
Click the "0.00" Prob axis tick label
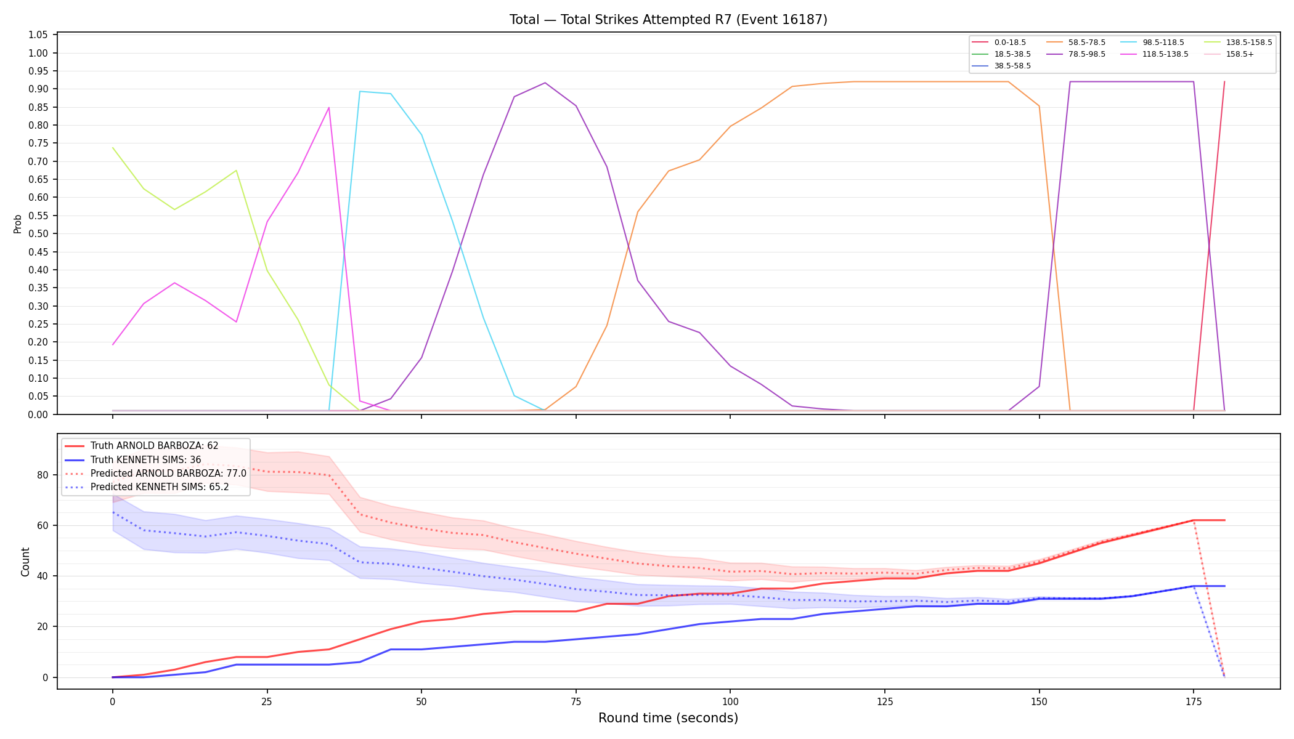pyautogui.click(x=38, y=414)
